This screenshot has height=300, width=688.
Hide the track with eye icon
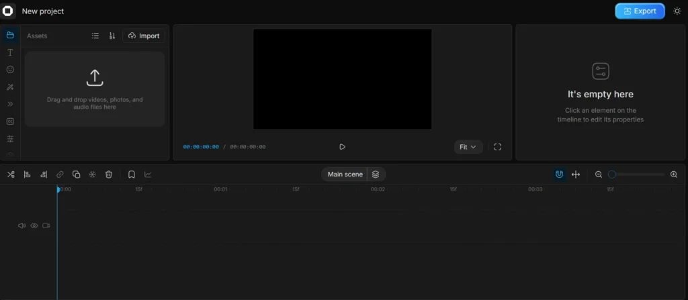tap(34, 226)
